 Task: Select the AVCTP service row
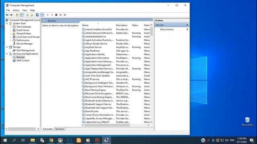pyautogui.click(x=92, y=79)
